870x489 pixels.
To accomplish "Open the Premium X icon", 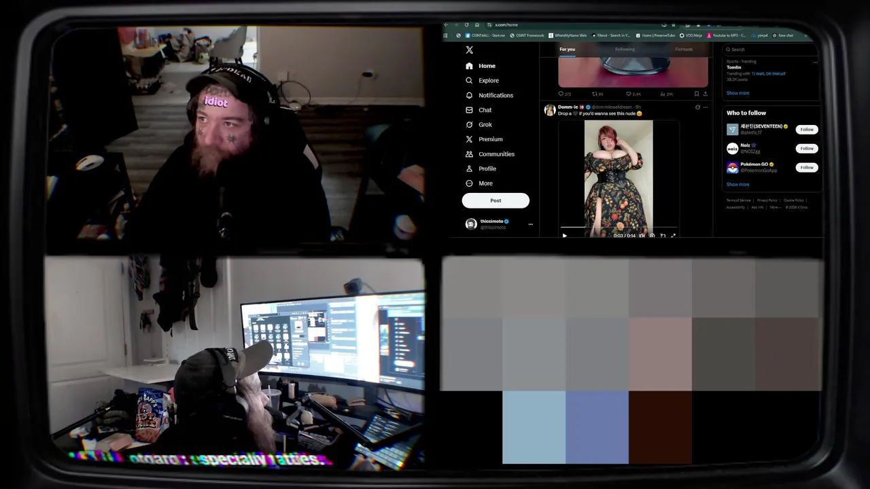I will click(469, 139).
